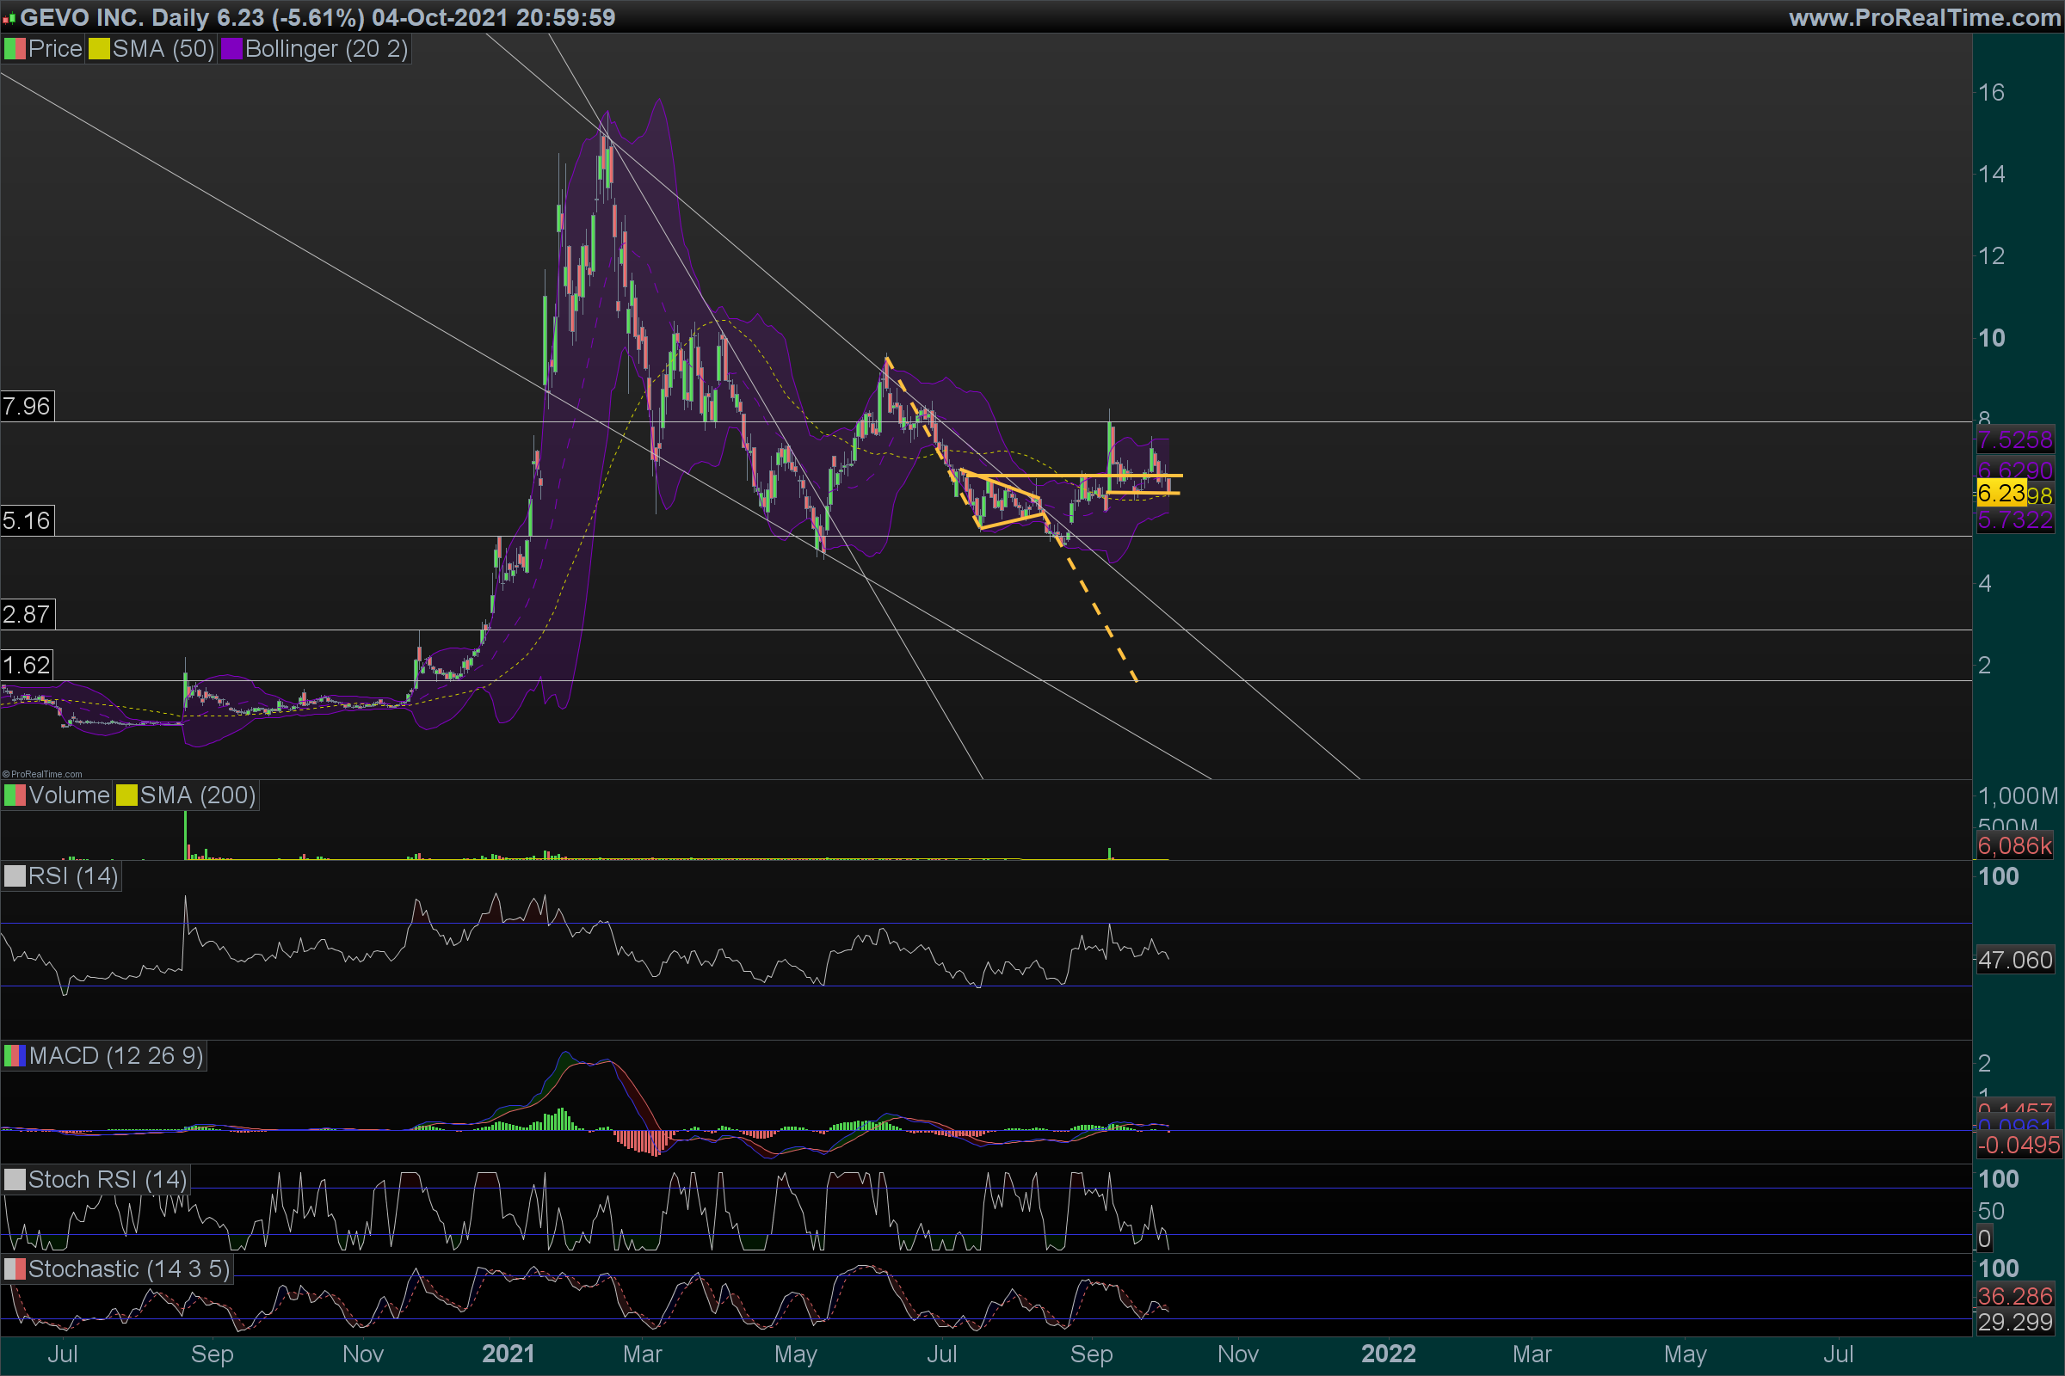
Task: Click the Volume panel legend icon
Action: point(15,795)
